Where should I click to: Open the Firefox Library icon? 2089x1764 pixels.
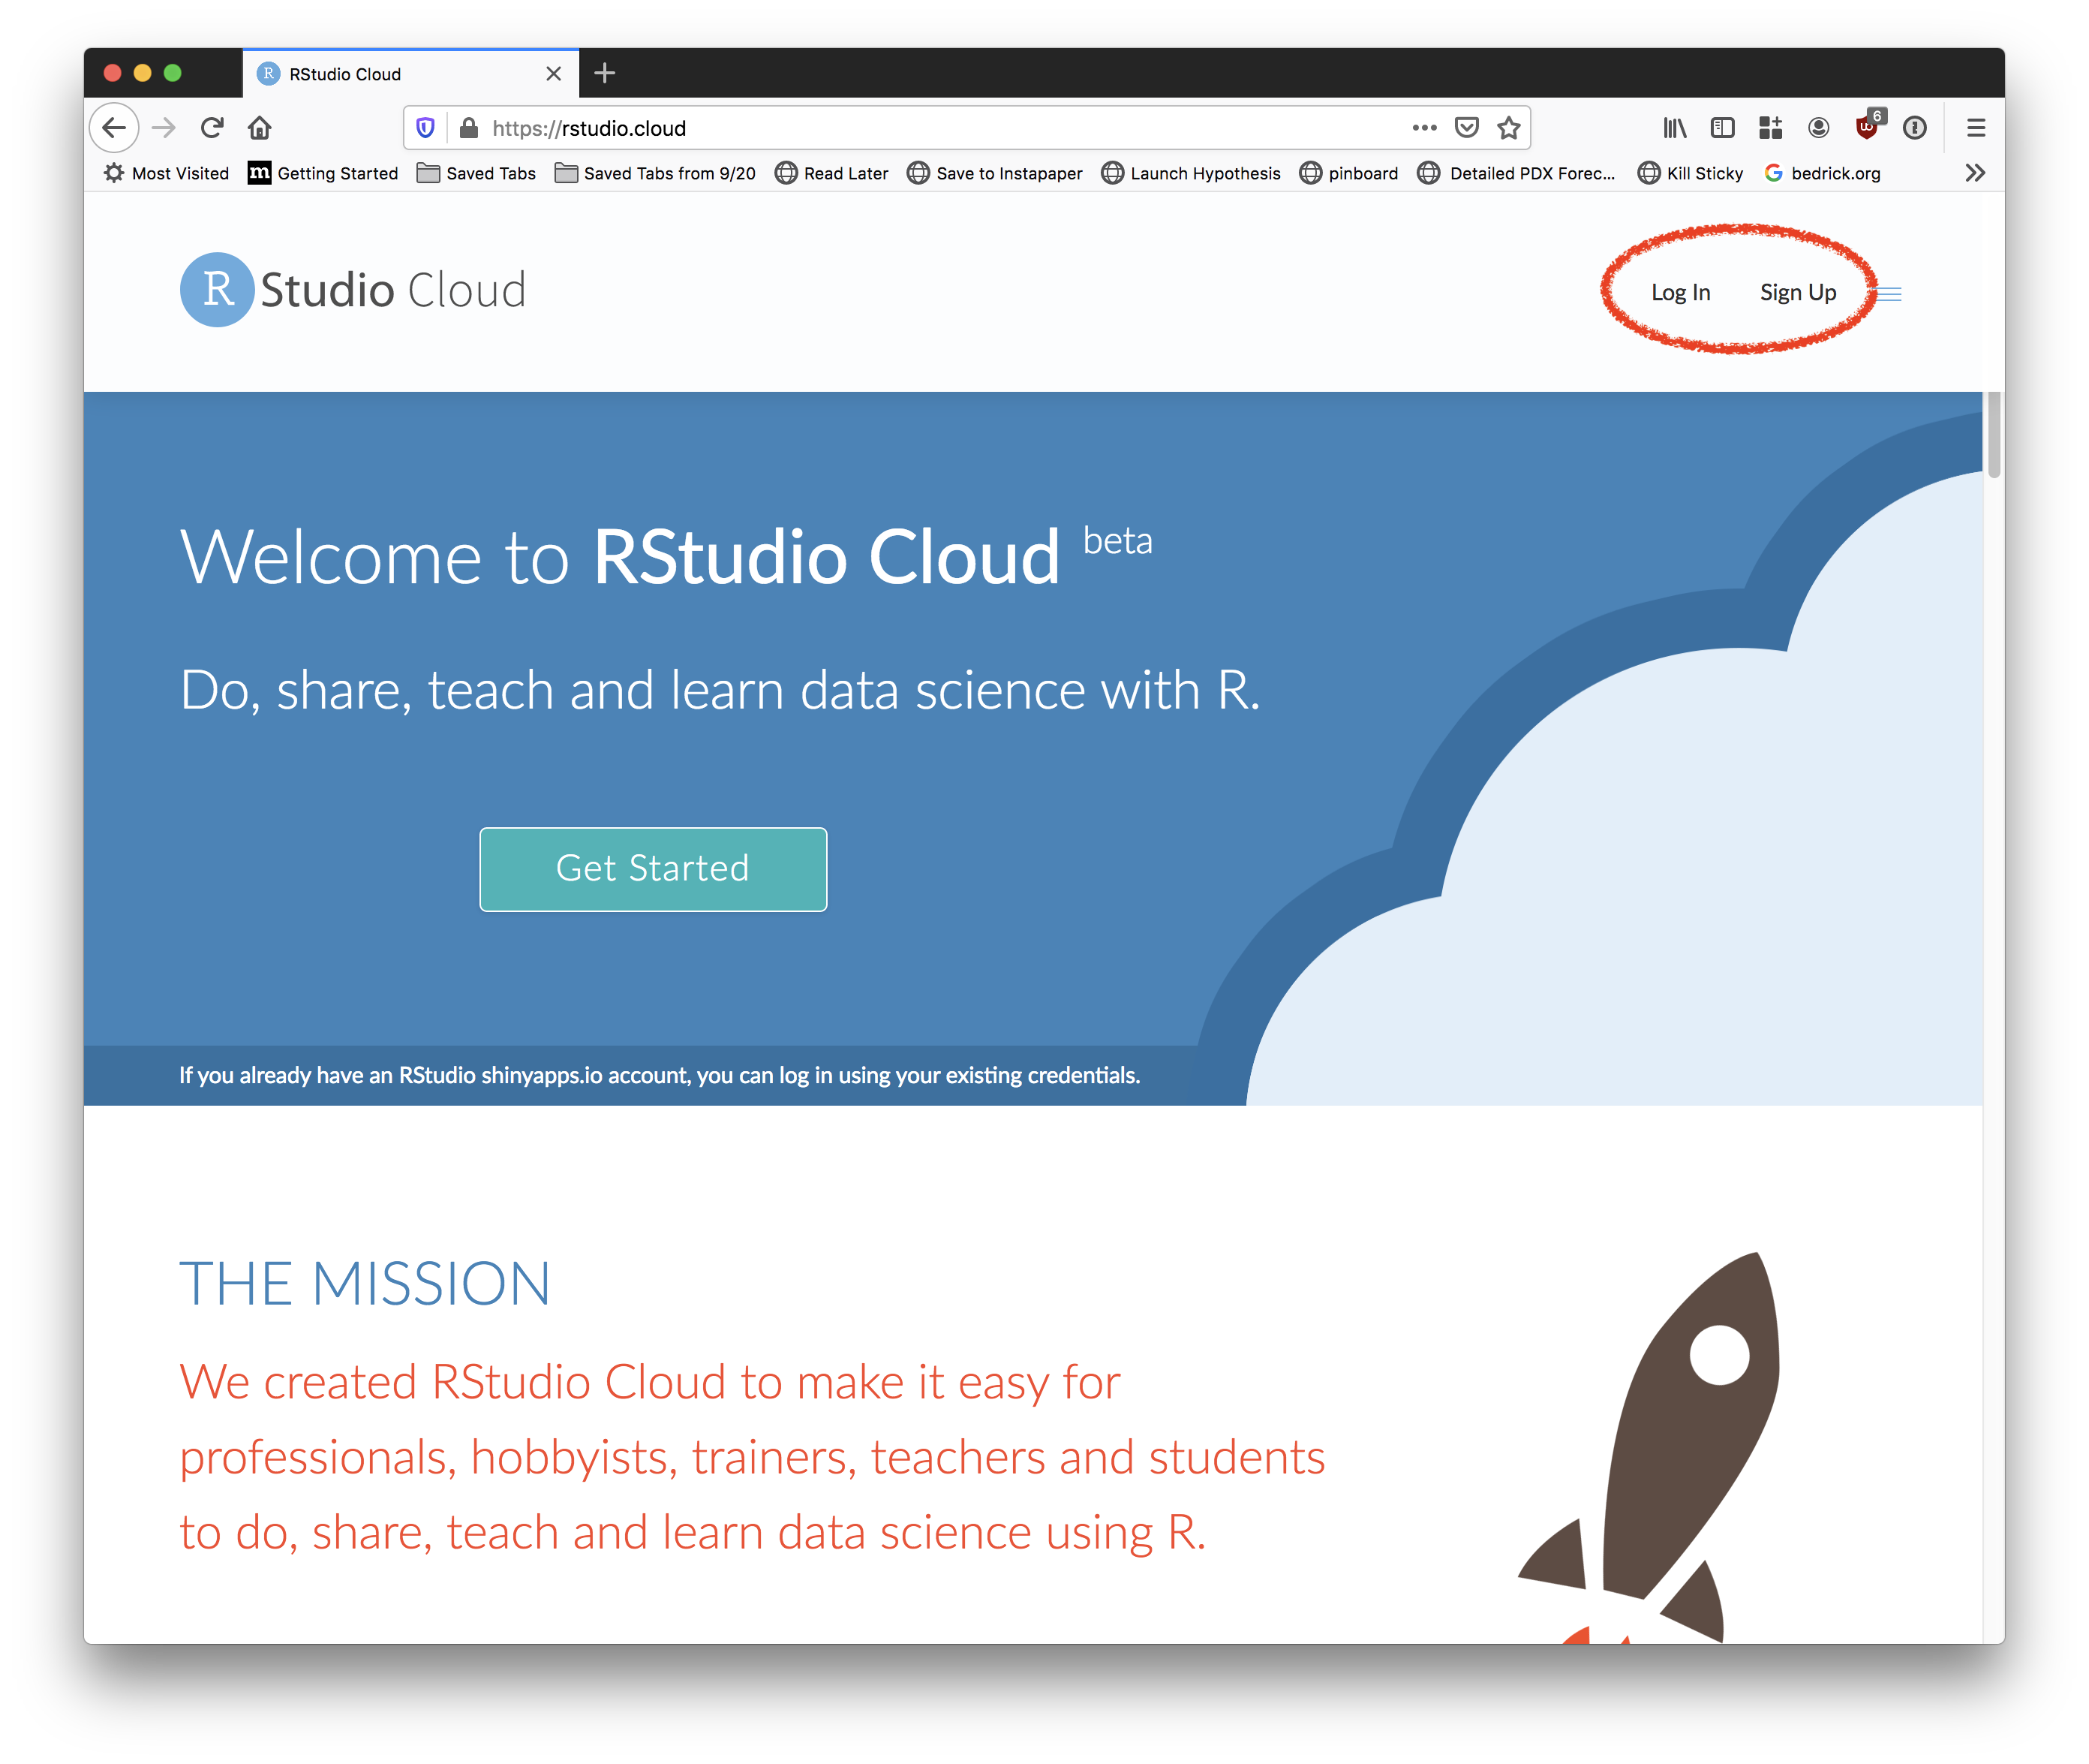click(x=1674, y=128)
